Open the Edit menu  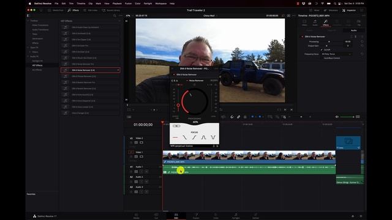click(64, 4)
